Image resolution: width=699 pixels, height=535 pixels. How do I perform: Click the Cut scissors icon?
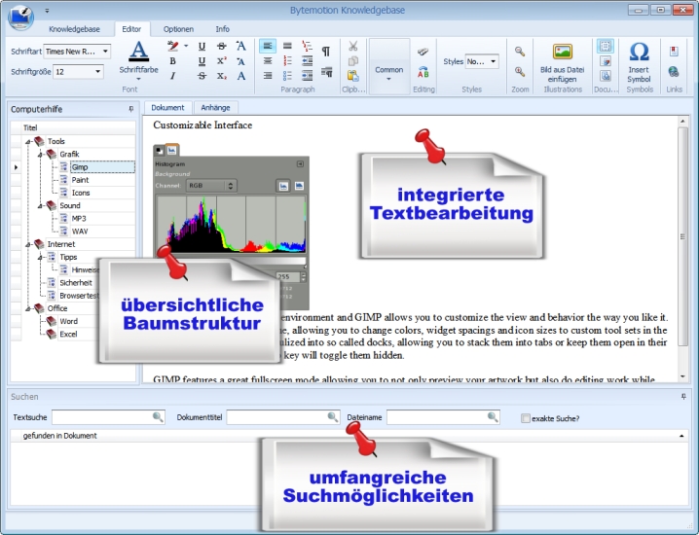click(x=353, y=46)
